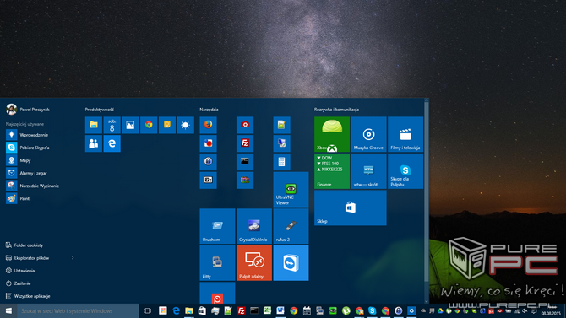This screenshot has width=566, height=318.
Task: Launch the 7-Zip tile in Narzędzia
Action: pos(209,181)
